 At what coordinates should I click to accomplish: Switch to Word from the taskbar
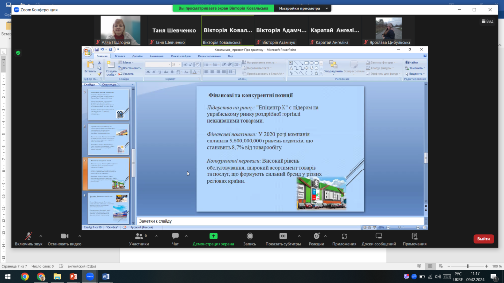[x=106, y=276]
